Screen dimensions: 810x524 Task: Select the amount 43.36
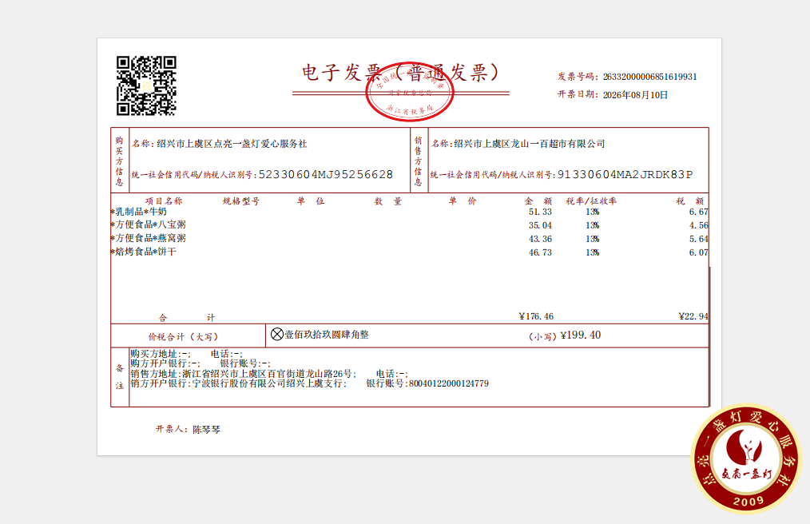[540, 239]
